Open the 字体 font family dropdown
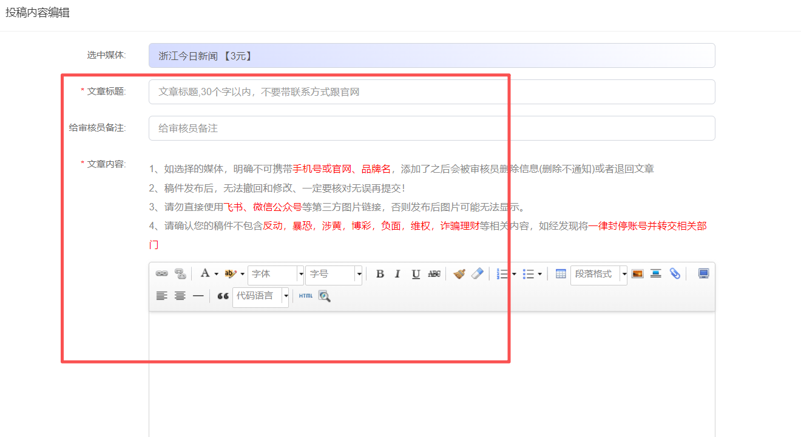The image size is (801, 437). point(300,275)
